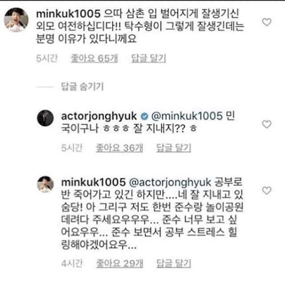
Task: Click actorjonghyuk's blue verified badge
Action: (143, 116)
